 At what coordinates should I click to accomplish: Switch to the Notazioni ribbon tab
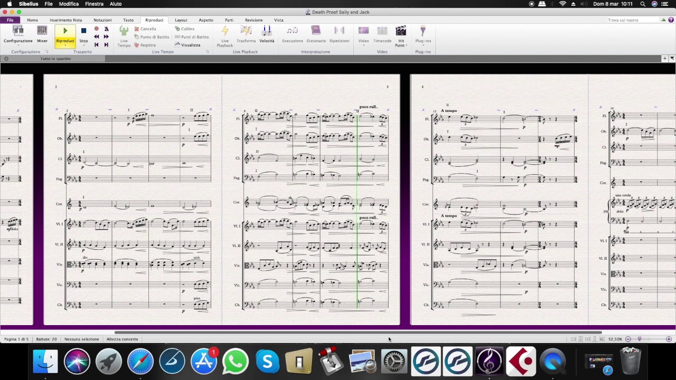pyautogui.click(x=102, y=20)
